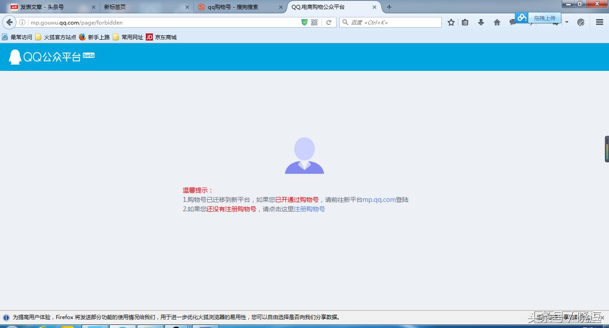
Task: Open the mp.qq.com link
Action: coord(379,200)
